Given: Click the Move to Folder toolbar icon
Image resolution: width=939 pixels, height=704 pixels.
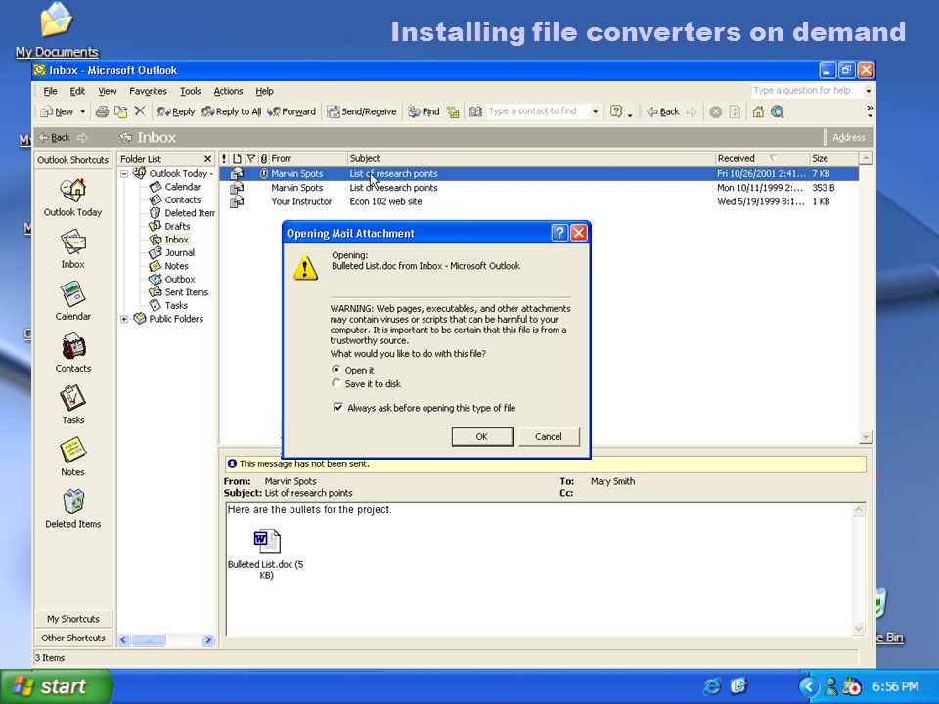Looking at the screenshot, I should (121, 111).
